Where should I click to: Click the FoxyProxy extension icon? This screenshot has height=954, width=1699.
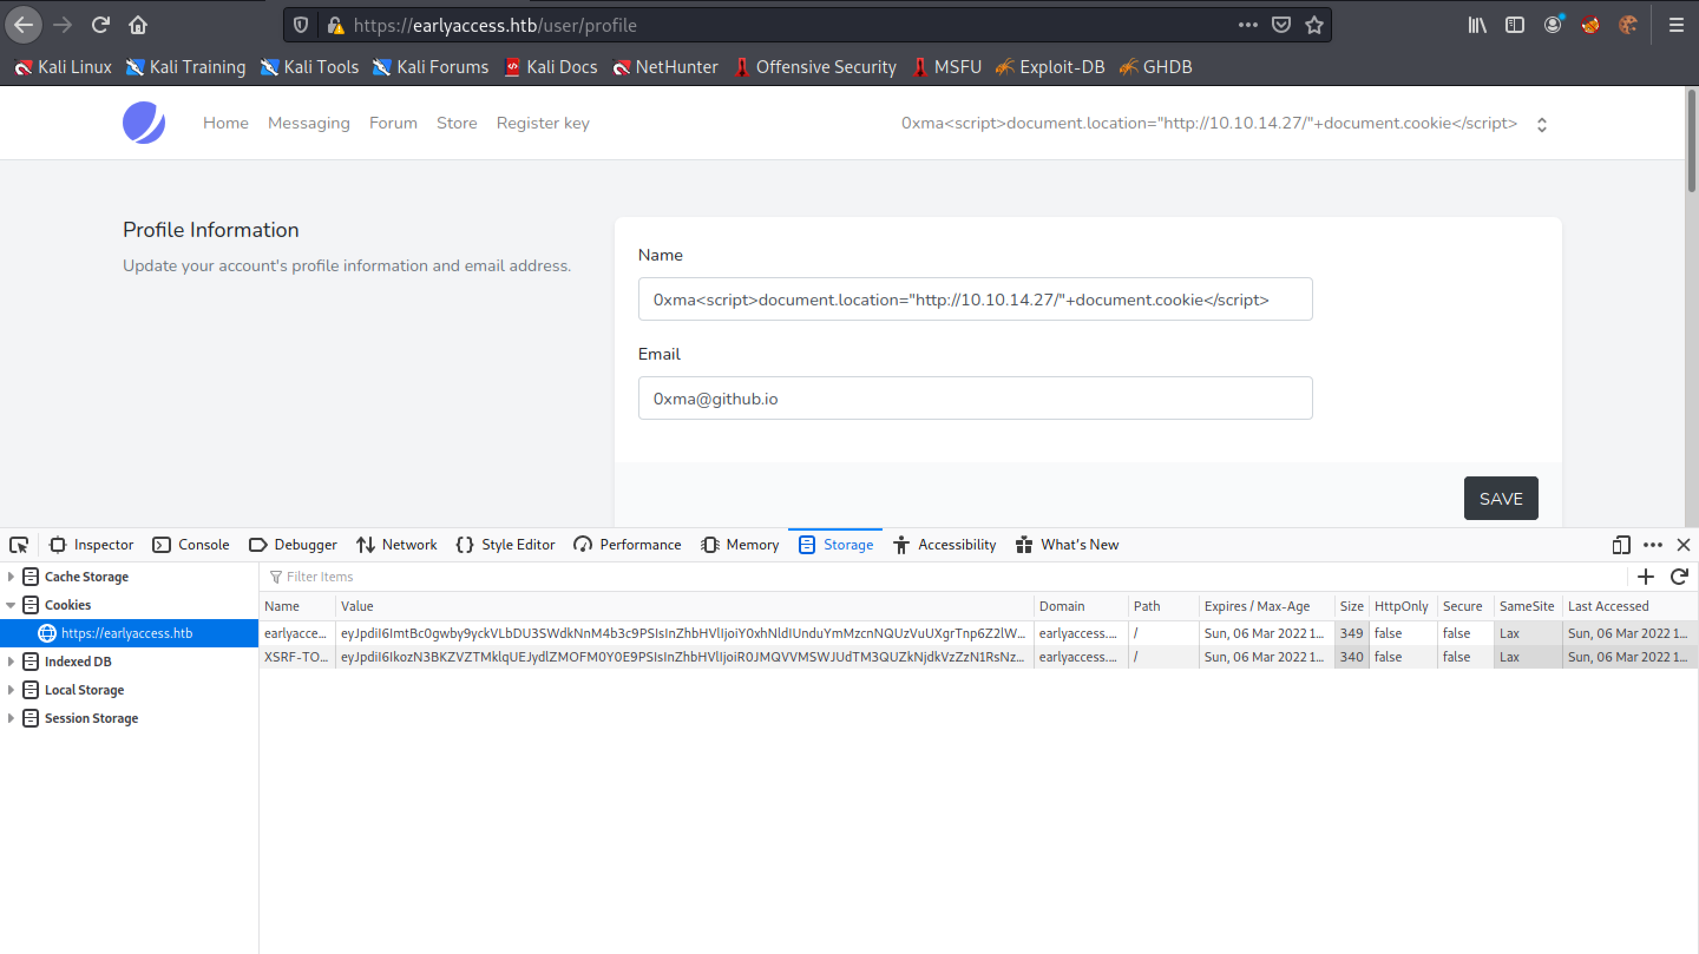pos(1590,25)
